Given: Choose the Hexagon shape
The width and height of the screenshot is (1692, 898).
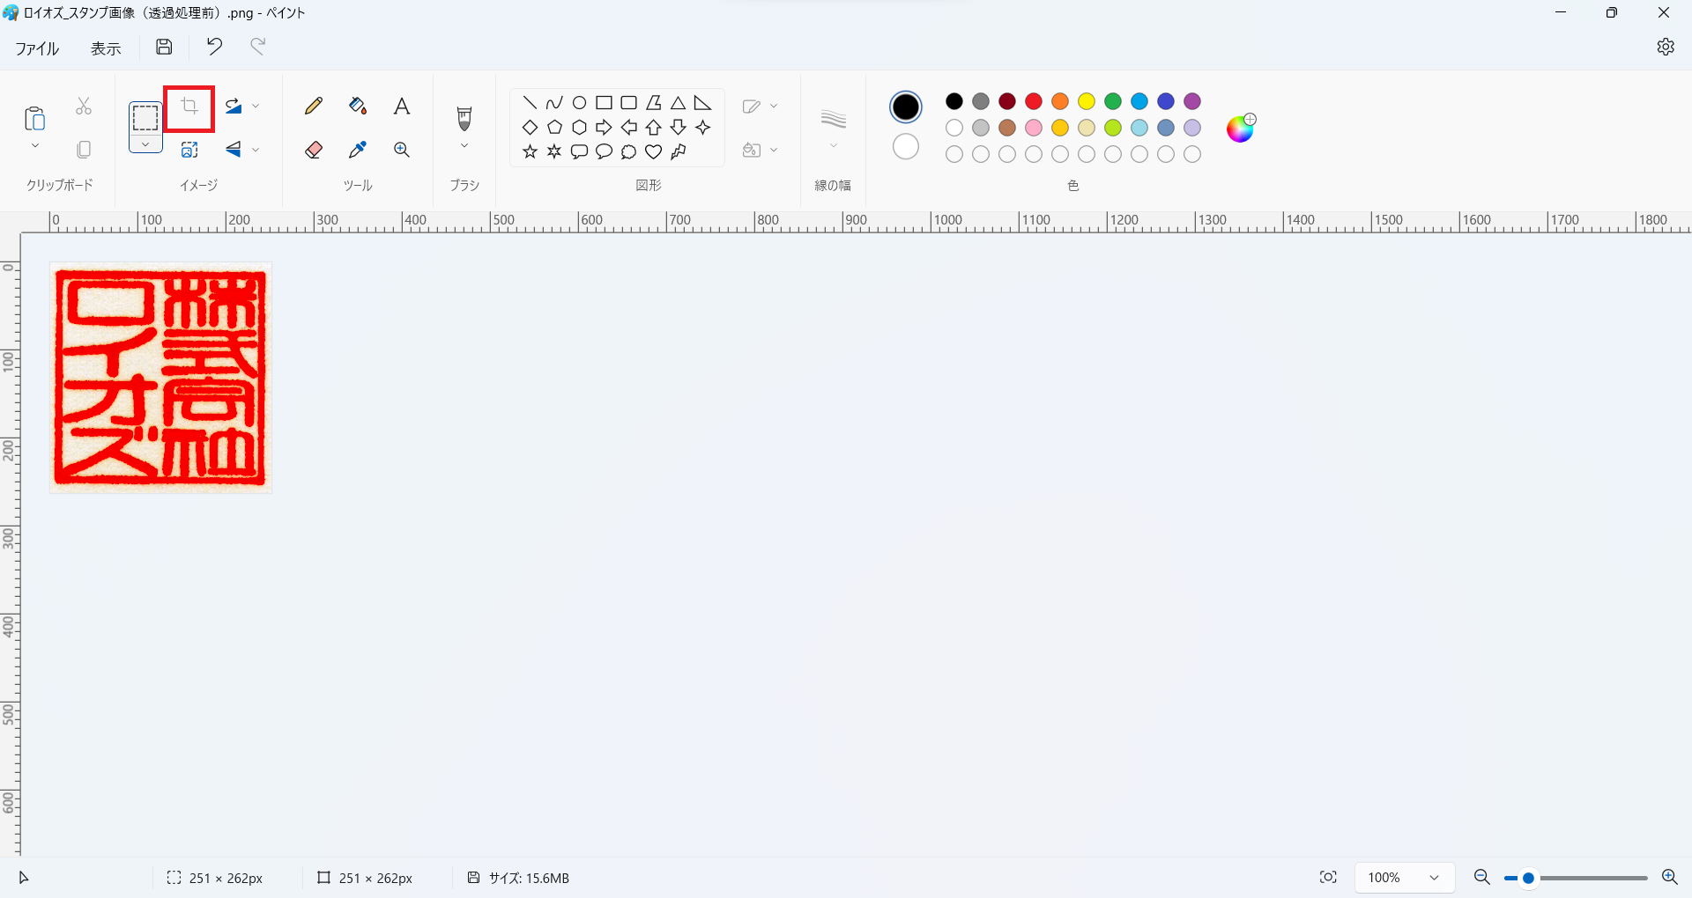Looking at the screenshot, I should coord(579,128).
